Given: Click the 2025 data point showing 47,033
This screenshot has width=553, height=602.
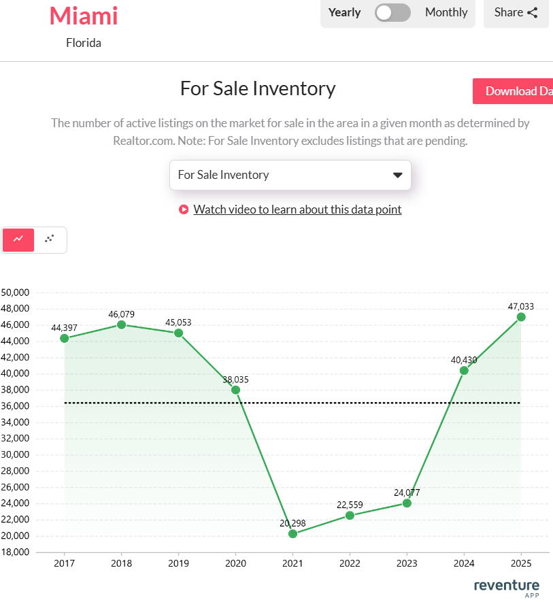Looking at the screenshot, I should pyautogui.click(x=521, y=317).
